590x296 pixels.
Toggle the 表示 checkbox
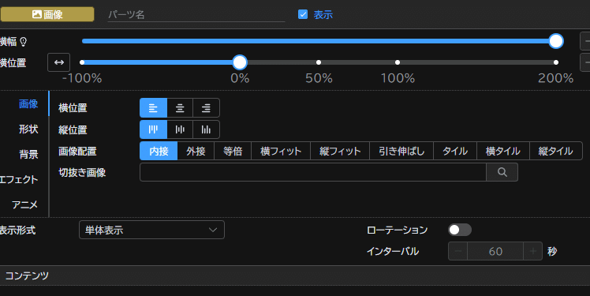pos(303,14)
